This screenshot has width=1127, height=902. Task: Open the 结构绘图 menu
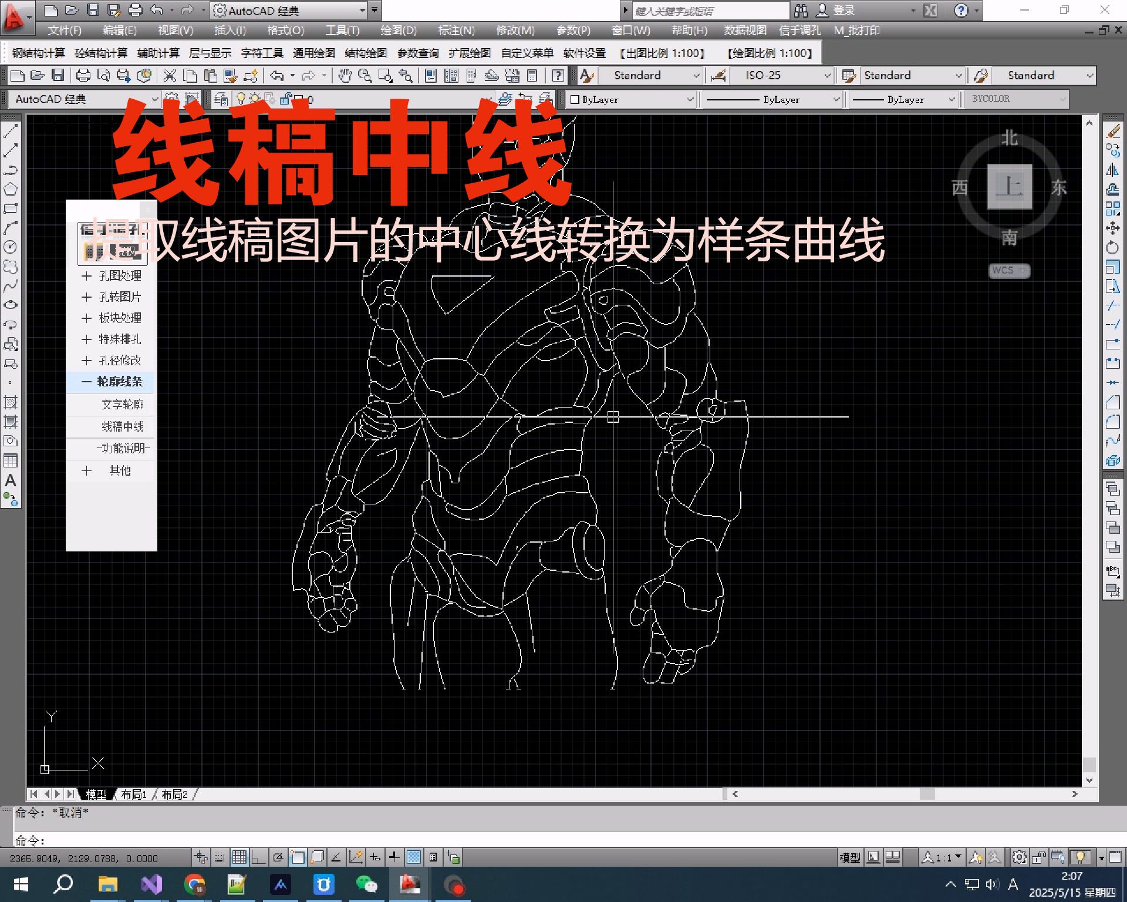pos(366,53)
